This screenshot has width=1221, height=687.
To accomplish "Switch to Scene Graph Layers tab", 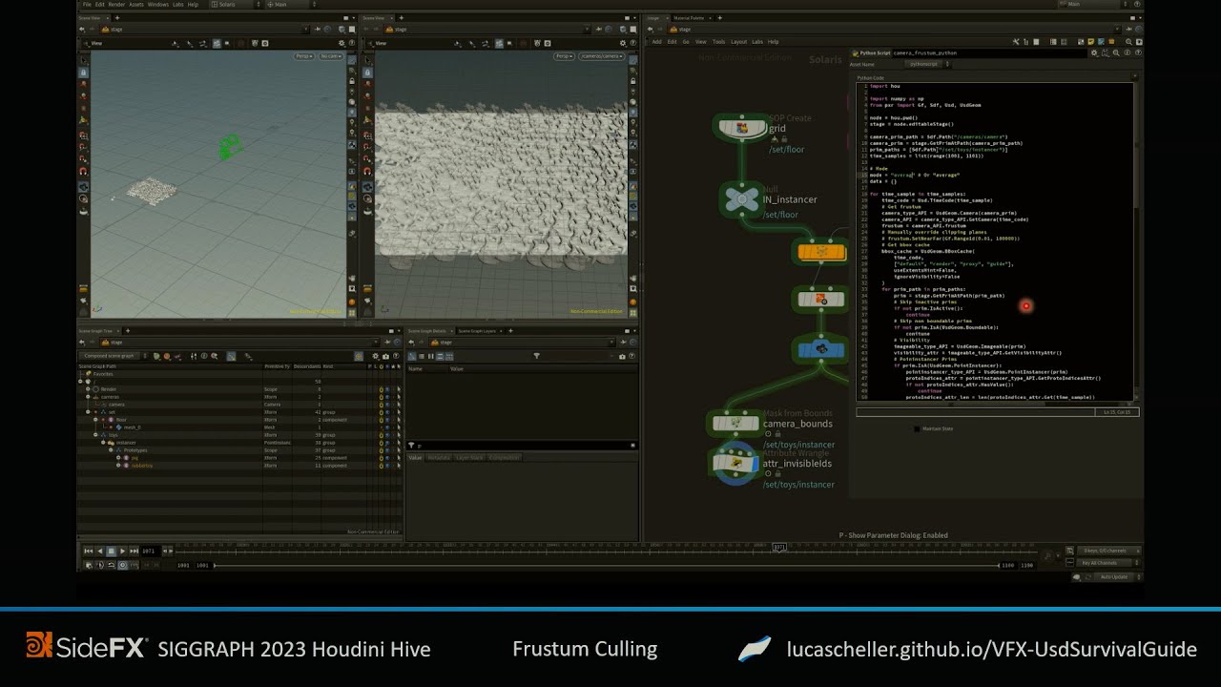I will (x=477, y=331).
